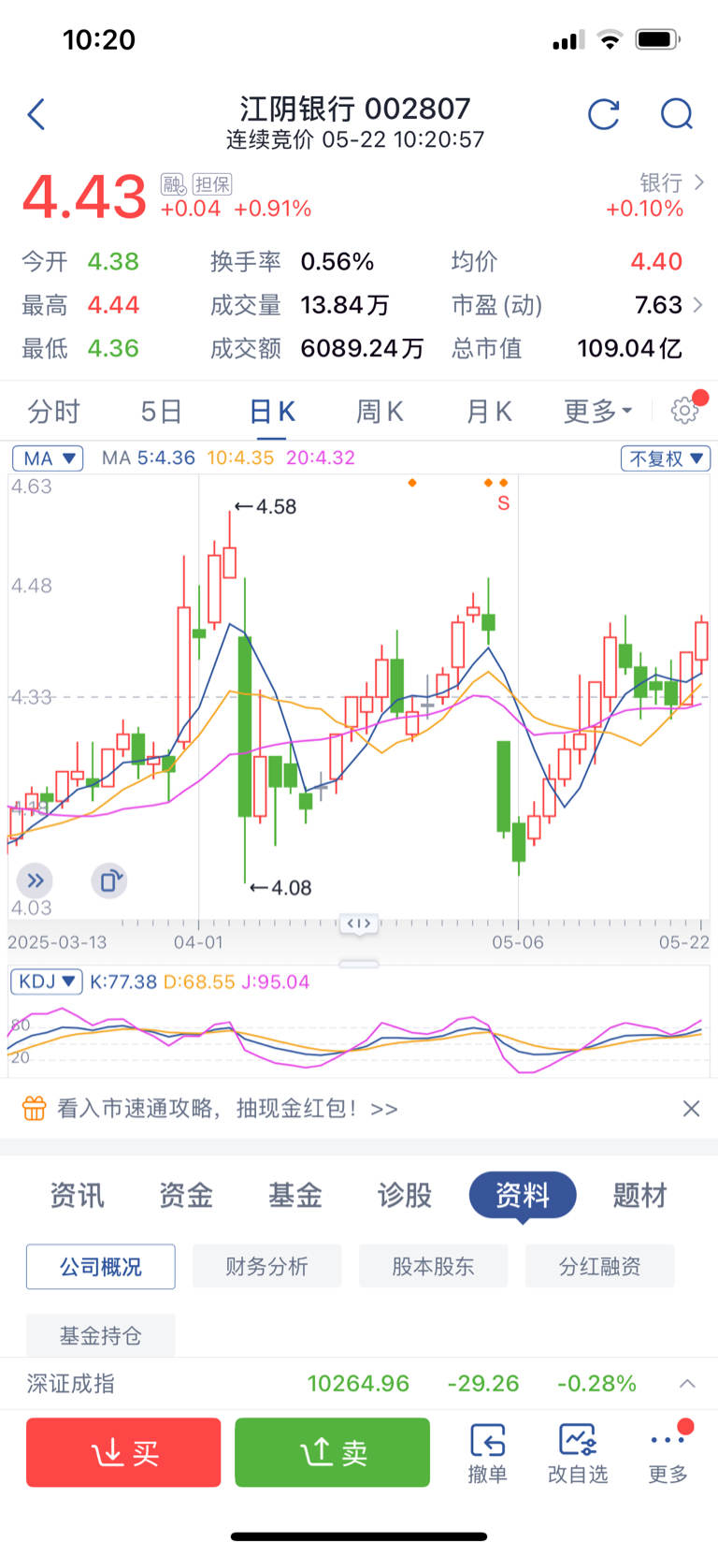718x1556 pixels.
Task: Select 财务分析 financial analysis
Action: point(266,1267)
